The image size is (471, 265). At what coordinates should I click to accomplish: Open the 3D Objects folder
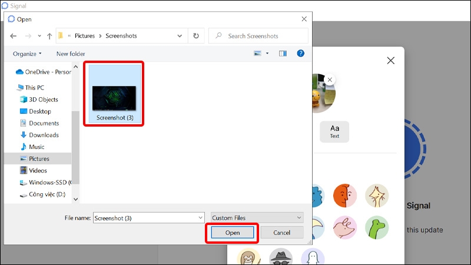[39, 100]
